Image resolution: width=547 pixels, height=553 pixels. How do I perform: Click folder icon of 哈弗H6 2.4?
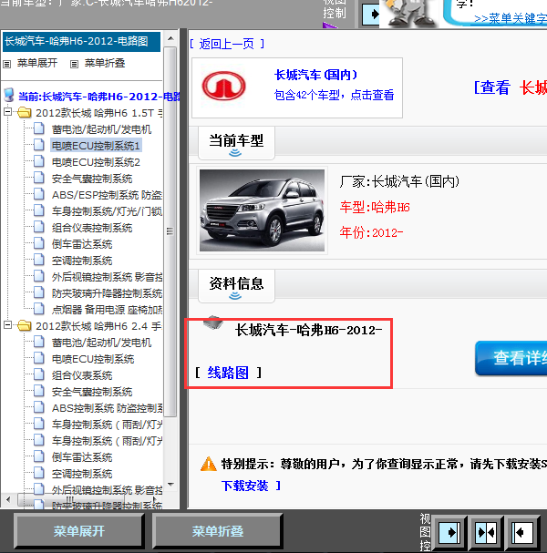point(24,325)
